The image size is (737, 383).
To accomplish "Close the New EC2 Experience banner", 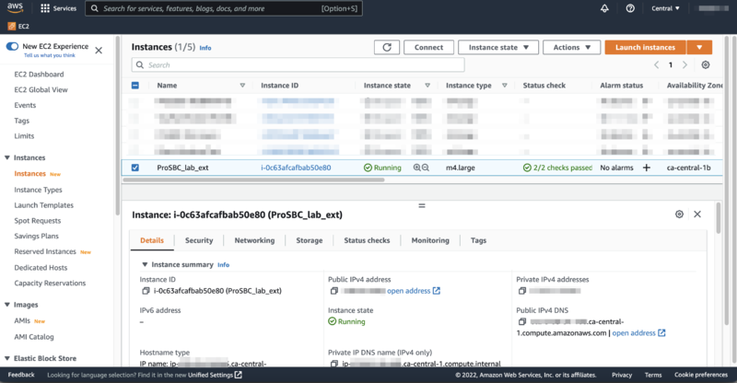I will click(x=99, y=51).
